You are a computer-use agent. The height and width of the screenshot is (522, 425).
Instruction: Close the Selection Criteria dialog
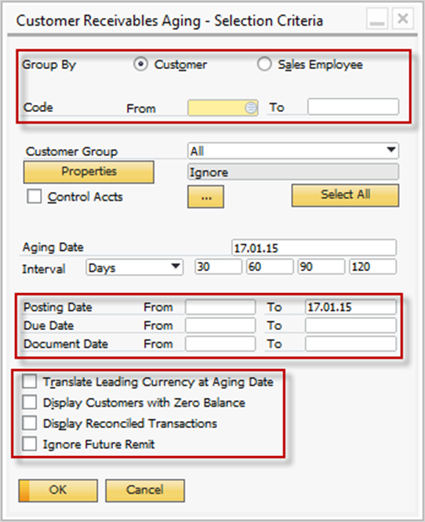coord(403,19)
